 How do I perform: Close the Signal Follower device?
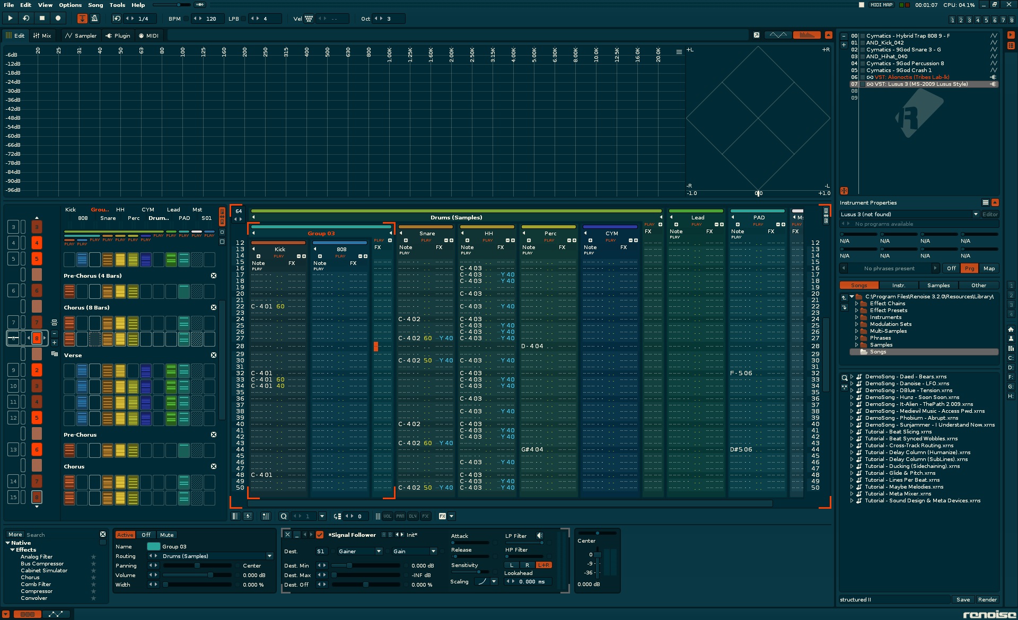point(287,535)
